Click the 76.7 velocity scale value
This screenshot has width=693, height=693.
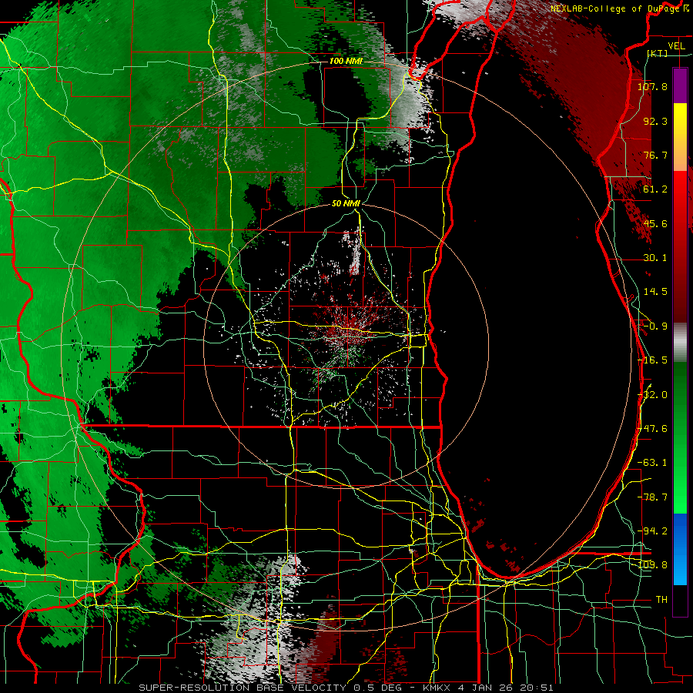[x=655, y=155]
